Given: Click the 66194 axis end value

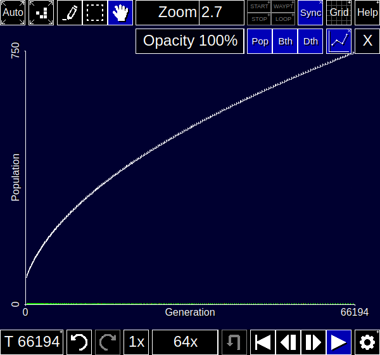Looking at the screenshot, I should (x=355, y=313).
